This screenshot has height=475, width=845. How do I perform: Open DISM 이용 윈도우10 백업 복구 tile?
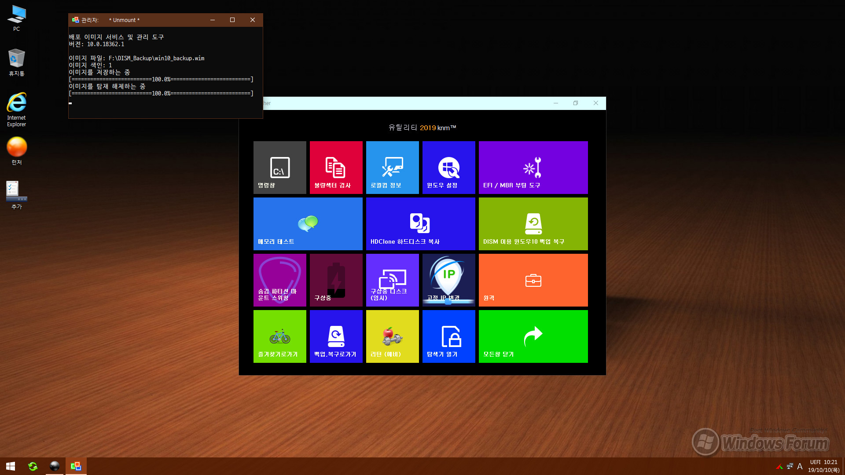click(533, 224)
